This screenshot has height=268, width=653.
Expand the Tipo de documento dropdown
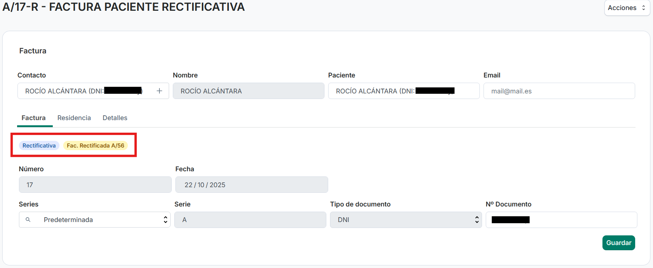coord(405,220)
